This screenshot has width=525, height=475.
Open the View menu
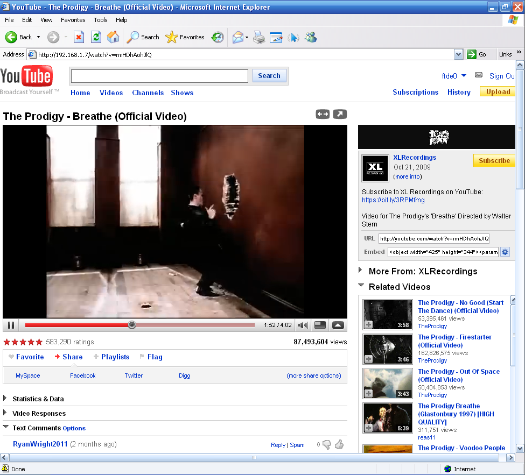46,20
